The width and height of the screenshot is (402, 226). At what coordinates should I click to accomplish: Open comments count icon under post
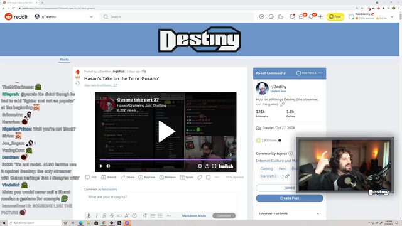point(90,177)
